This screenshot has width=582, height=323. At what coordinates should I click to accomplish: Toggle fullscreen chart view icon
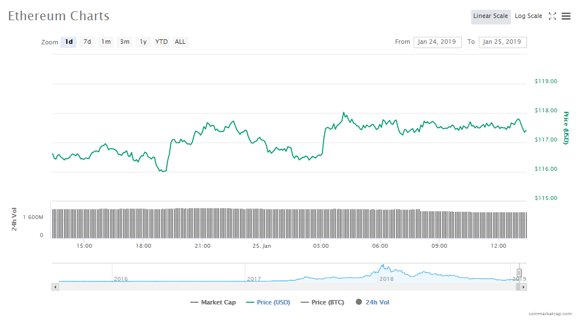(x=552, y=16)
